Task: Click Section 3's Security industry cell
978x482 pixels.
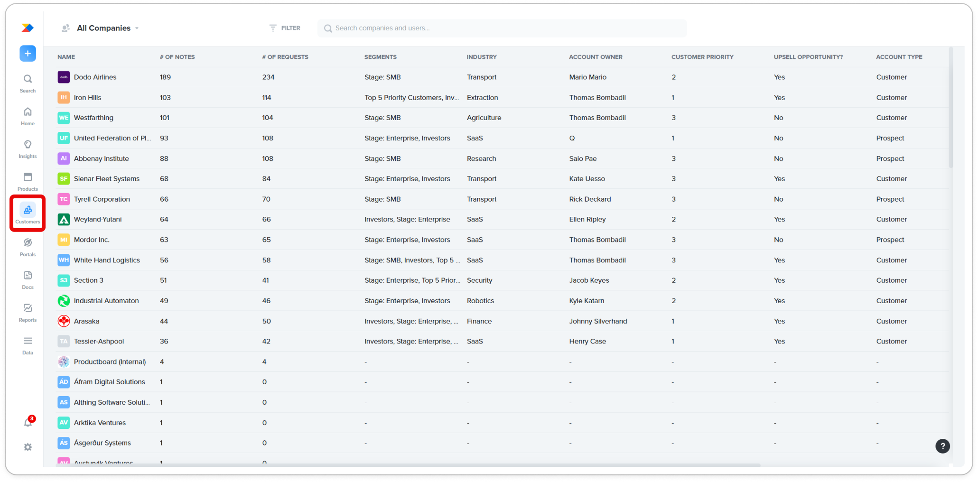Action: 480,280
